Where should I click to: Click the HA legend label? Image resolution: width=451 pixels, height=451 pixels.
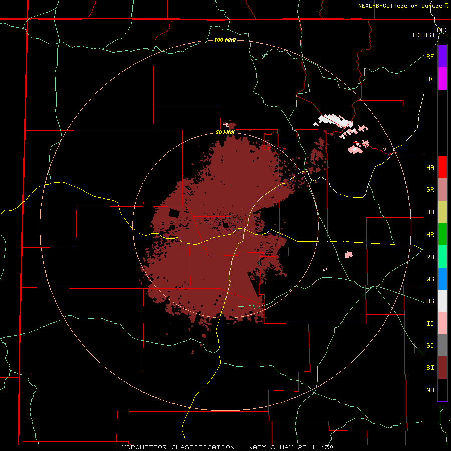430,168
